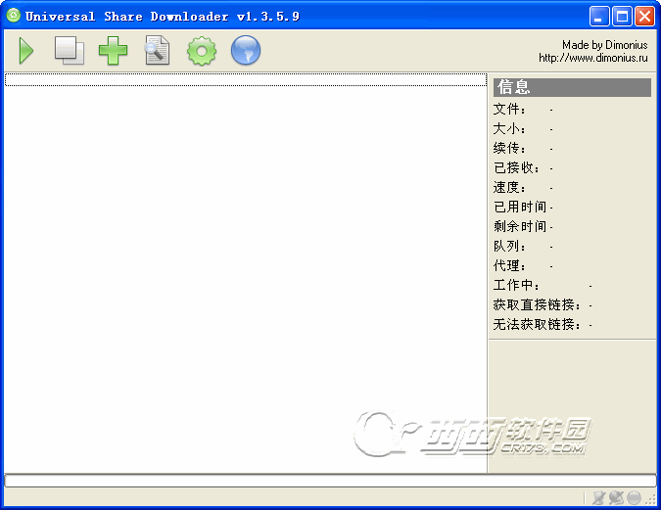The height and width of the screenshot is (510, 661).
Task: Open the document magnifier search icon
Action: click(158, 51)
